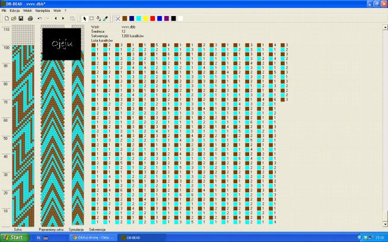Click the DB-BEAD title bar app icon
This screenshot has height=242, width=388.
click(3, 4)
